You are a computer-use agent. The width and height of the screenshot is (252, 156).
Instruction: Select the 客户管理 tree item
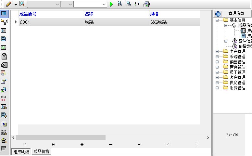[237, 77]
